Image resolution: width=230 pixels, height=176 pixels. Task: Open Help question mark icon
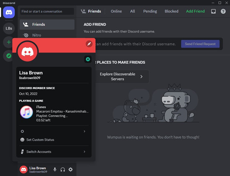[223, 11]
